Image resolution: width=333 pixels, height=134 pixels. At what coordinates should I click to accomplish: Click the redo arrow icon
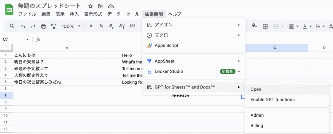[x=33, y=26]
